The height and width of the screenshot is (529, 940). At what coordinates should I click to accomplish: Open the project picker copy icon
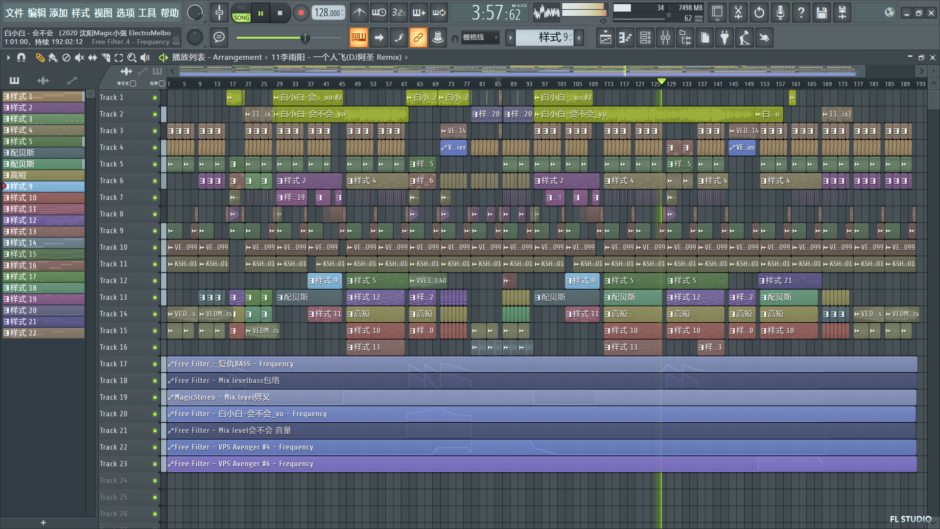[x=705, y=37]
